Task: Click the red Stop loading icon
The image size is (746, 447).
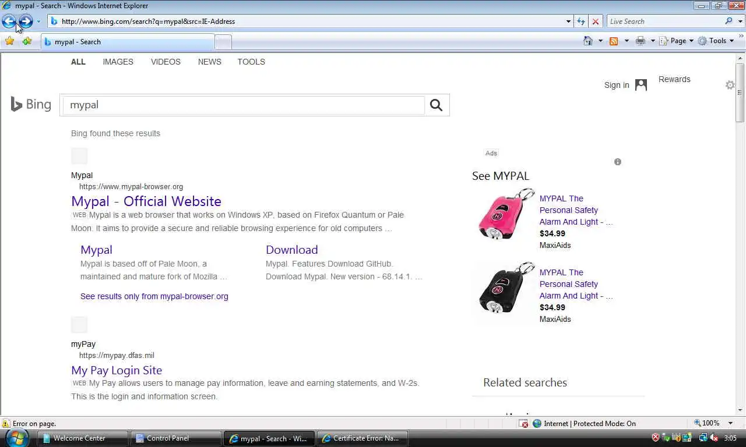Action: click(595, 22)
